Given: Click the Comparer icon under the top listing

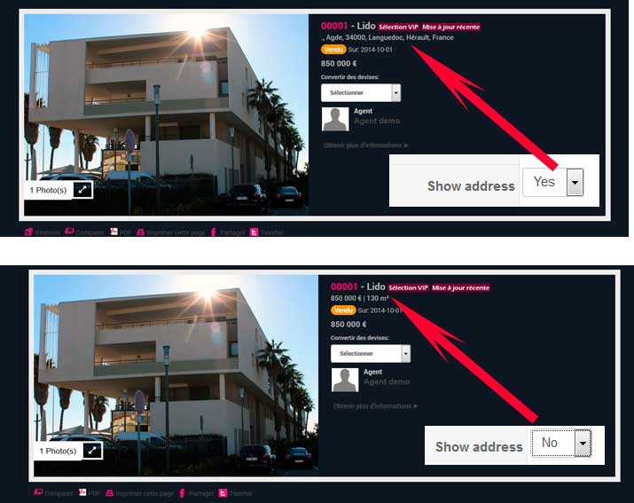Looking at the screenshot, I should (x=69, y=232).
